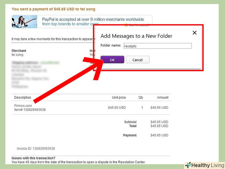Viewport: 225px width, 169px height.
Task: Select merchant name fei song
Action: coord(17,55)
